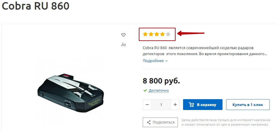Click Купить в 1 клик button
The width and height of the screenshot is (277, 132).
pyautogui.click(x=248, y=105)
